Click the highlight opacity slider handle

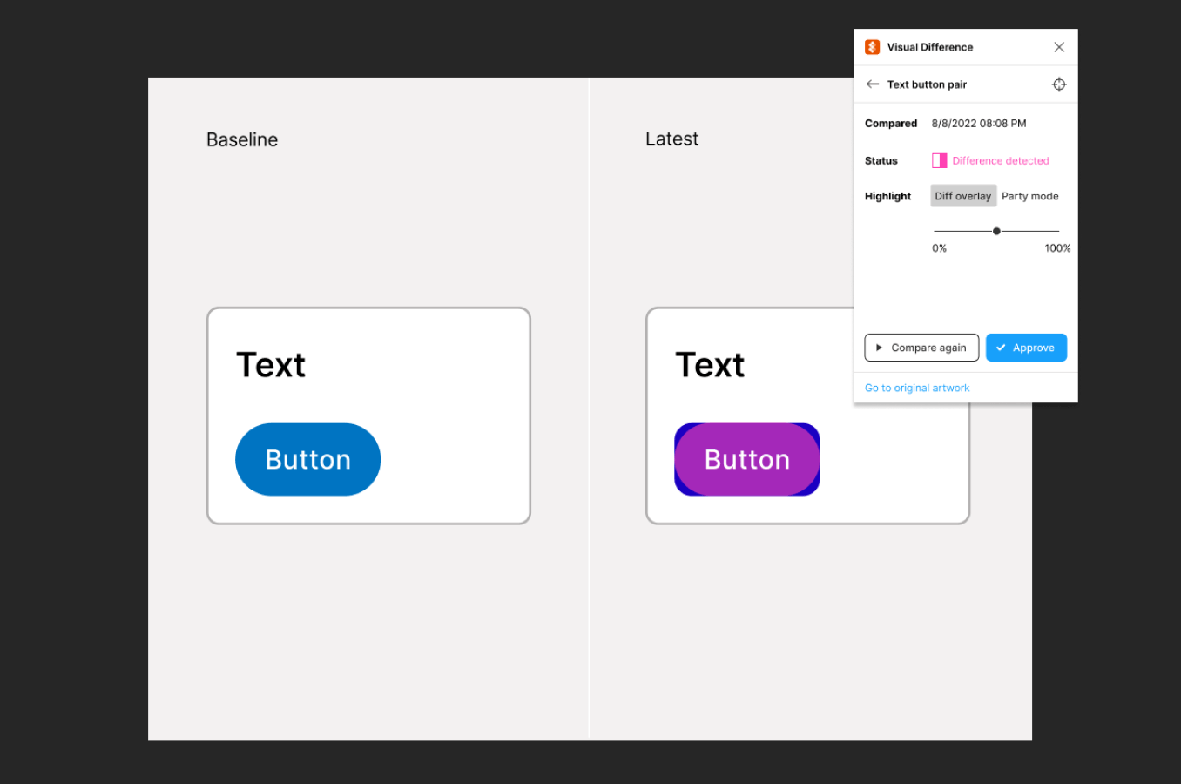pos(996,231)
